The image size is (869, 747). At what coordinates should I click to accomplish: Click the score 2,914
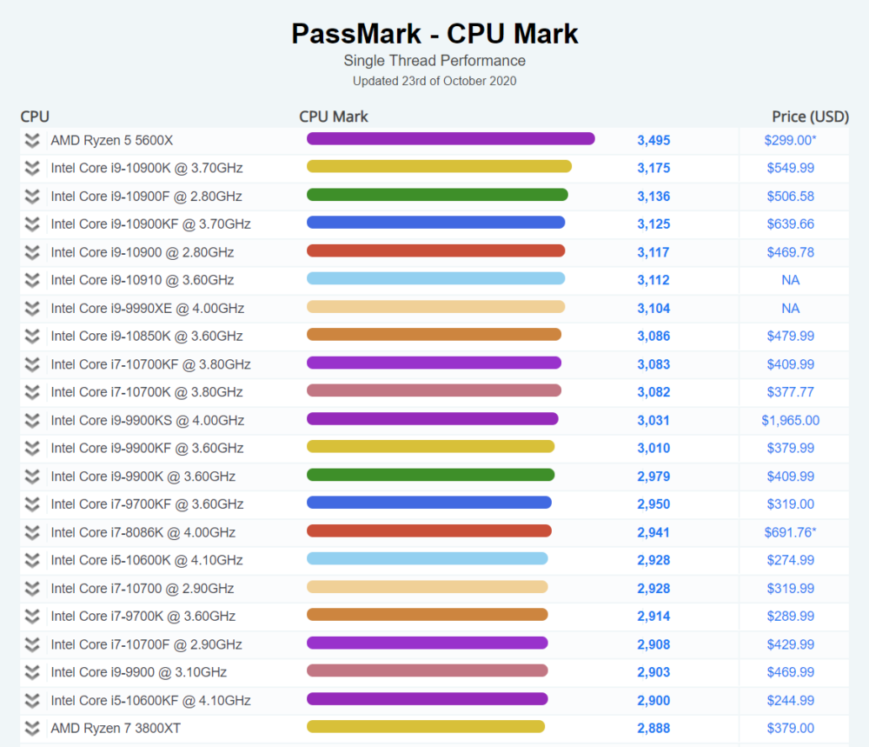pos(653,616)
